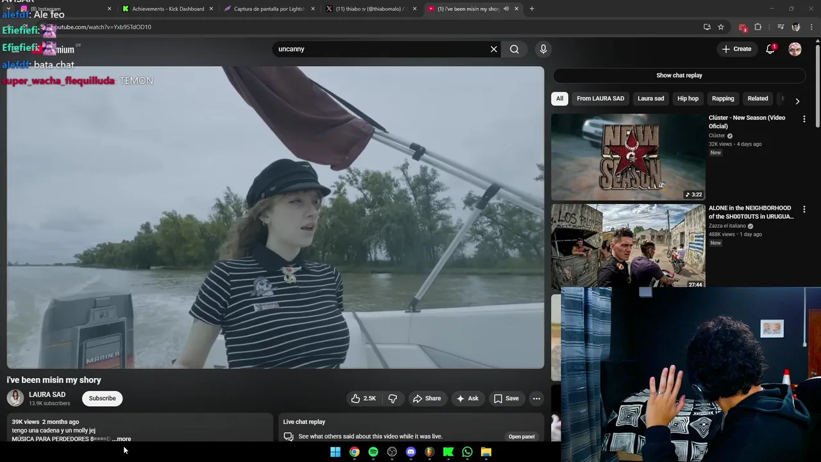Screen dimensions: 821x462
Task: Clear the search box with the X icon
Action: click(494, 49)
